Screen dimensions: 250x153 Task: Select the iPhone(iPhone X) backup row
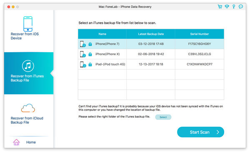coord(151,54)
